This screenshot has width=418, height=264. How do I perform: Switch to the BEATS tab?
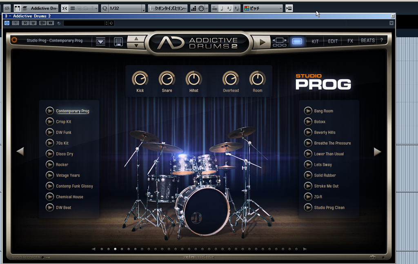(x=368, y=40)
